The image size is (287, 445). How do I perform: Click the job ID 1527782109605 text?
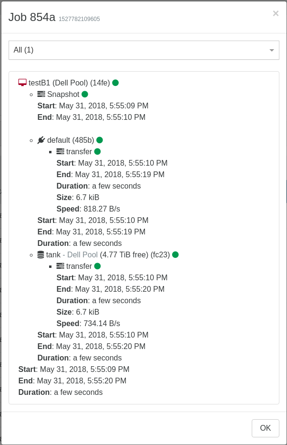click(79, 19)
